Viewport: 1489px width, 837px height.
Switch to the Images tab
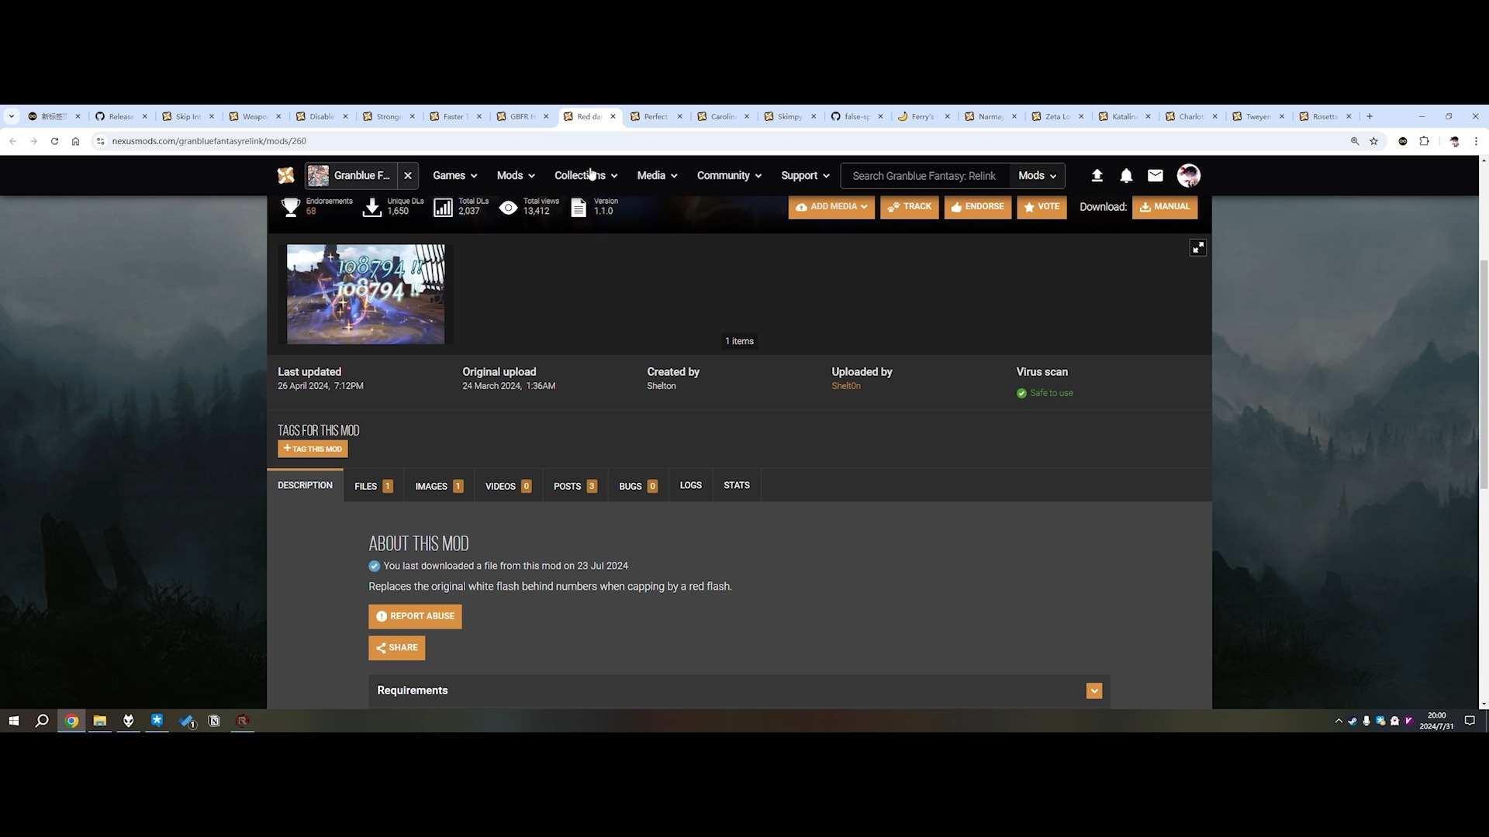pyautogui.click(x=438, y=486)
